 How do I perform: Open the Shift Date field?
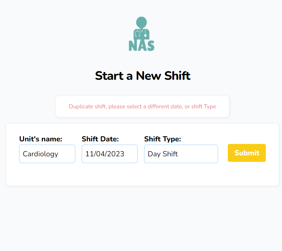click(110, 154)
